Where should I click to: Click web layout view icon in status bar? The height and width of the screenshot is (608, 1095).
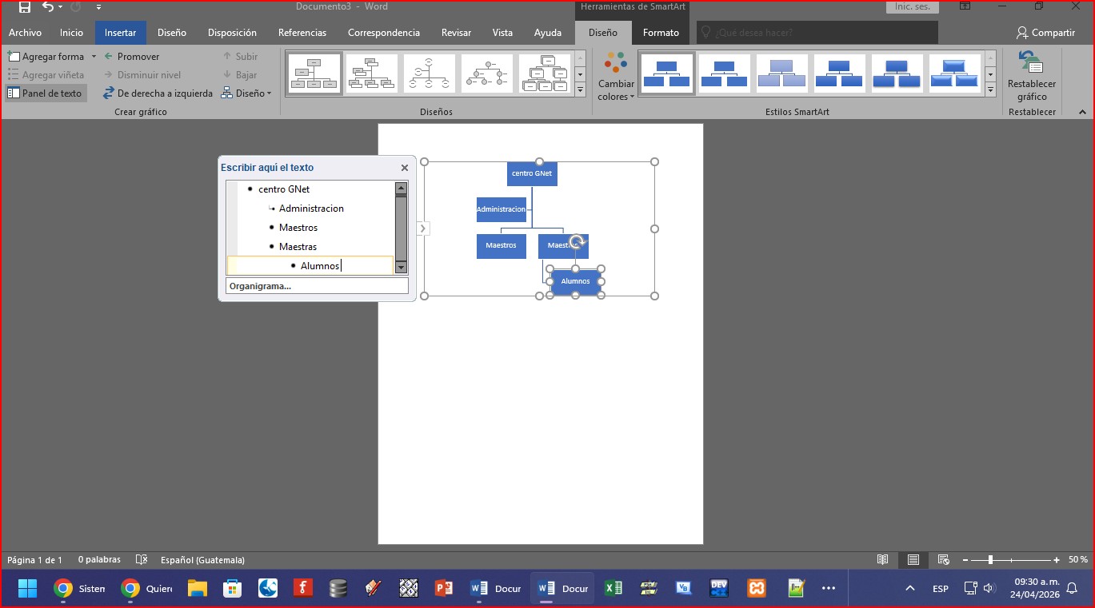(x=944, y=560)
